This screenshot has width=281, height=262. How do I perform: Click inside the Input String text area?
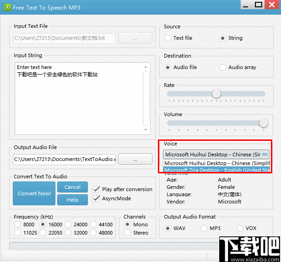pos(82,98)
